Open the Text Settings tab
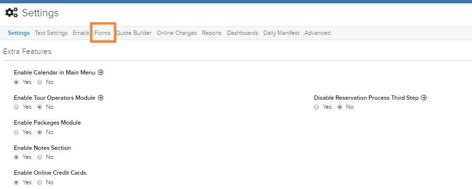Viewport: 472px width, 189px height. click(x=51, y=33)
